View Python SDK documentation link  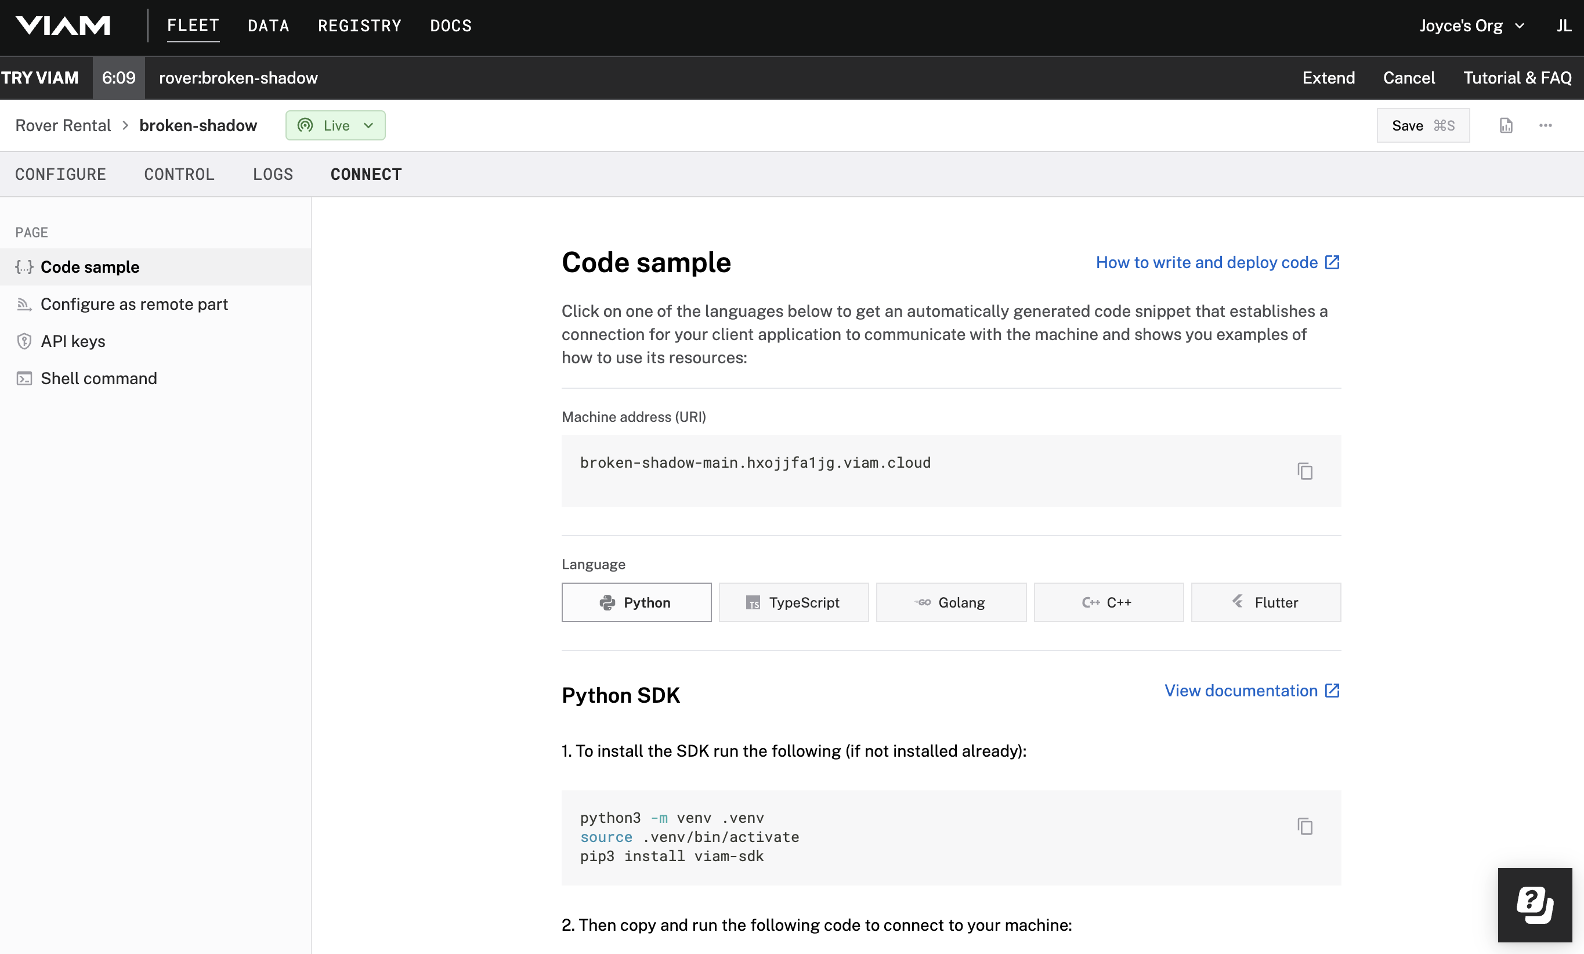pyautogui.click(x=1253, y=691)
